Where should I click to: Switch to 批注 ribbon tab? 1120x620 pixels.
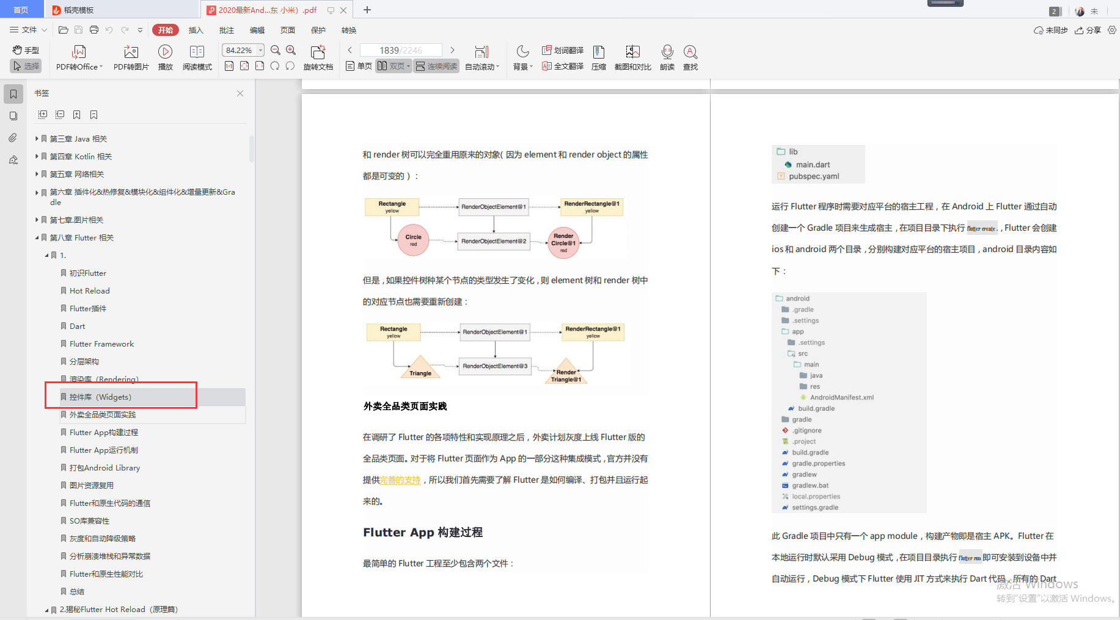[x=227, y=30]
